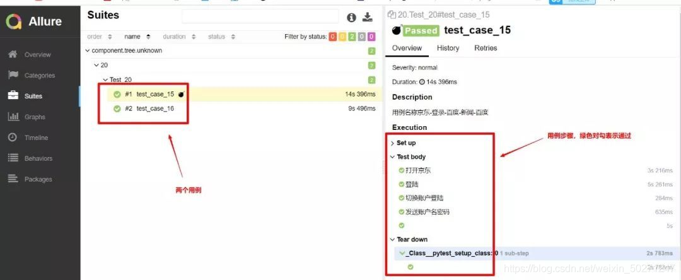
Task: Click the suites search input field
Action: [260, 16]
